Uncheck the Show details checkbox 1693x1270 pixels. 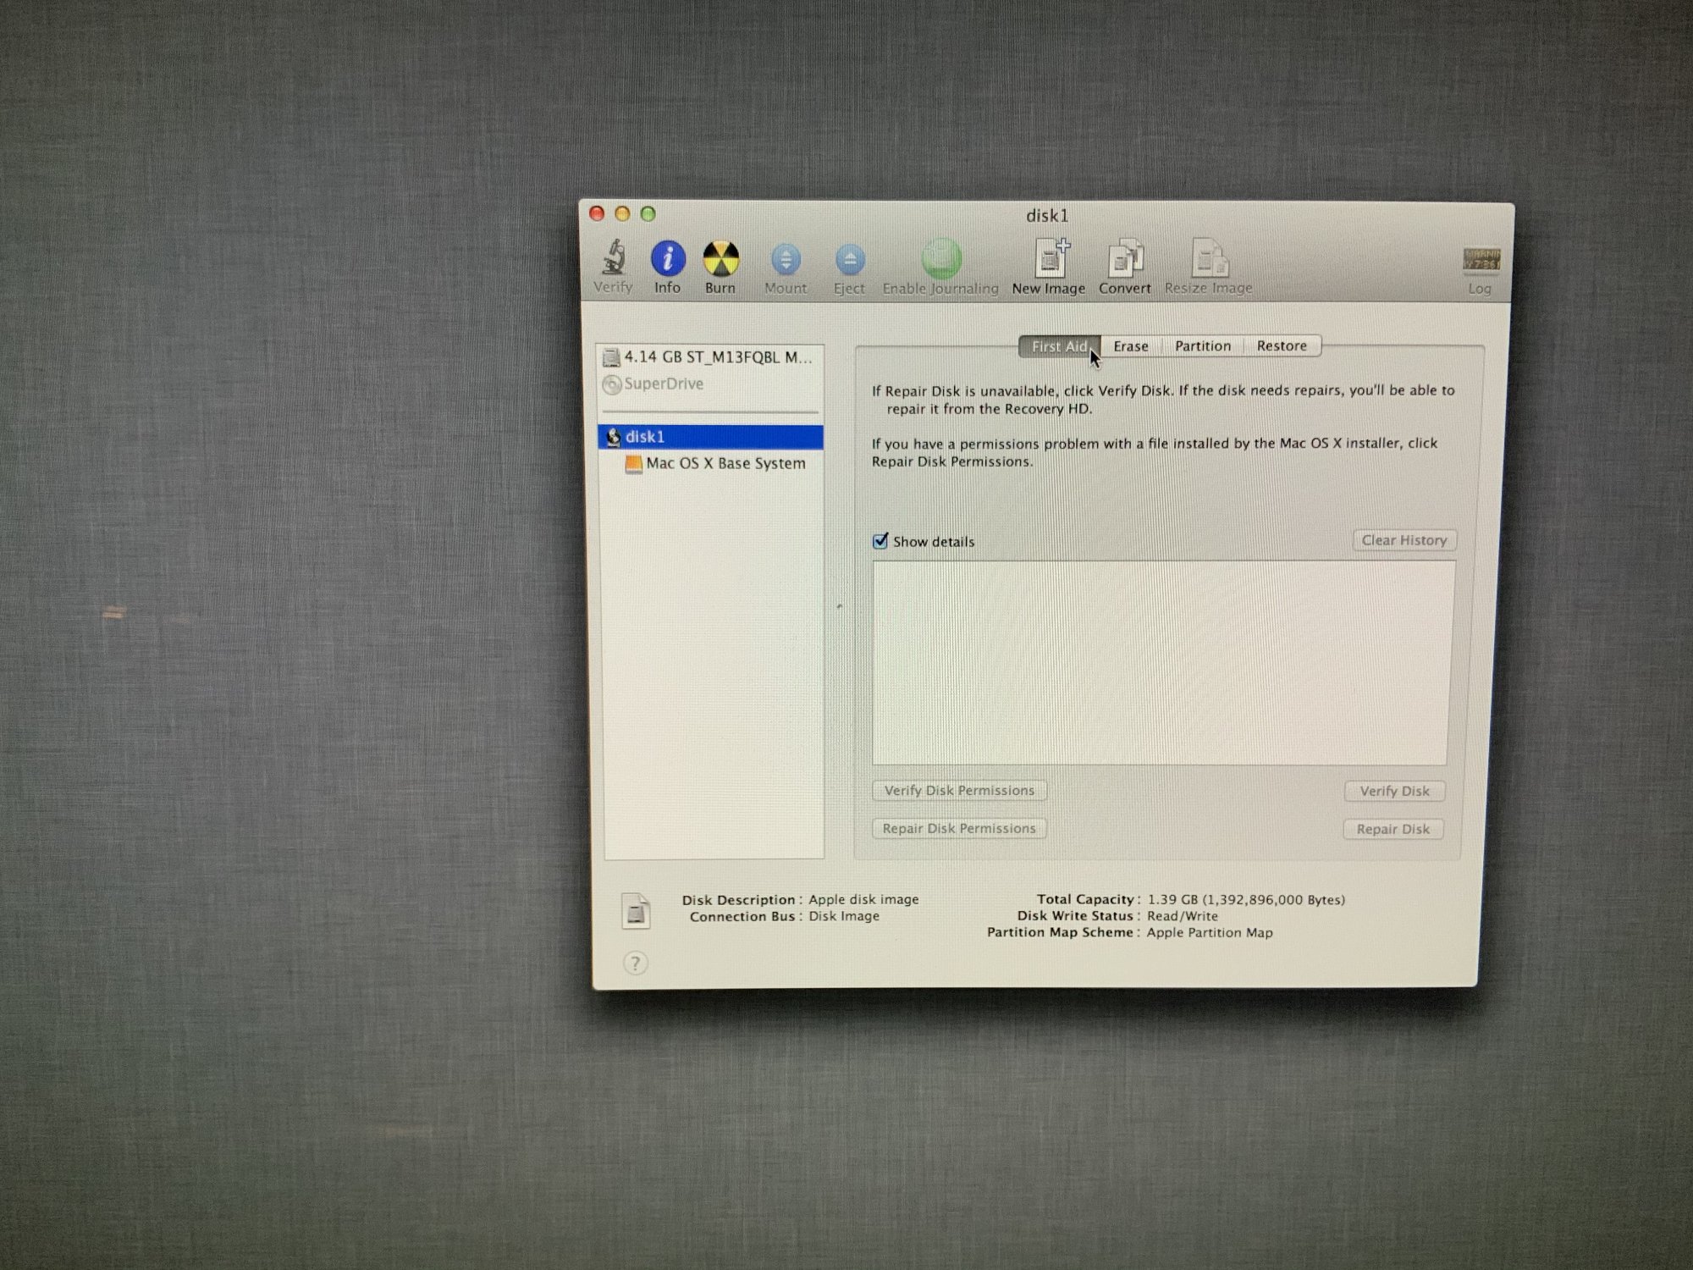pos(880,541)
